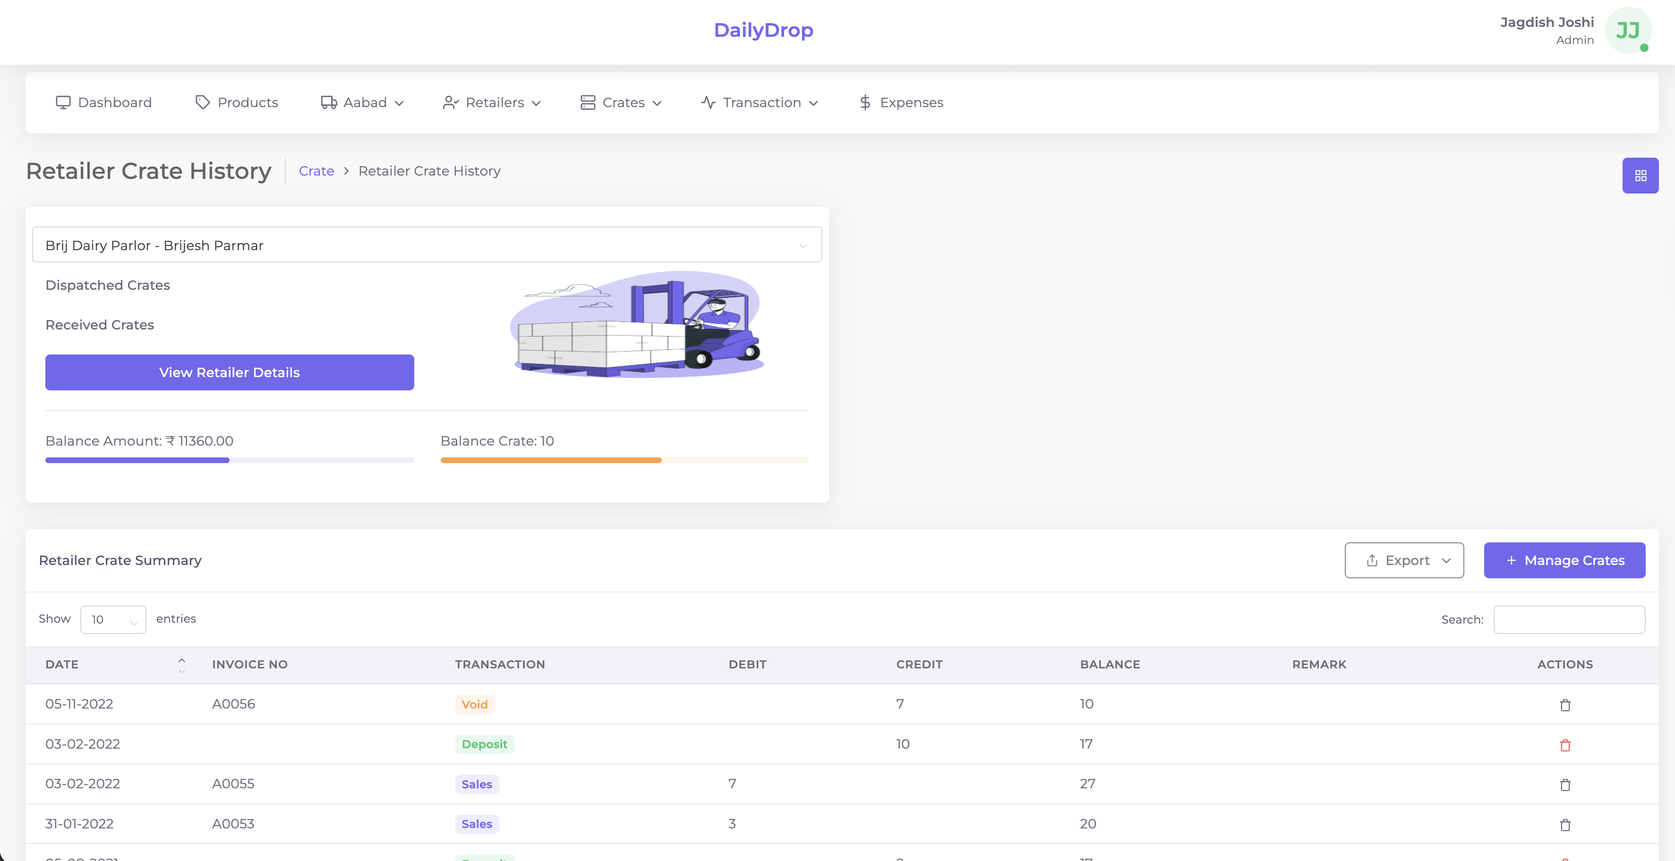Change the entries-per-page selector

[x=113, y=619]
